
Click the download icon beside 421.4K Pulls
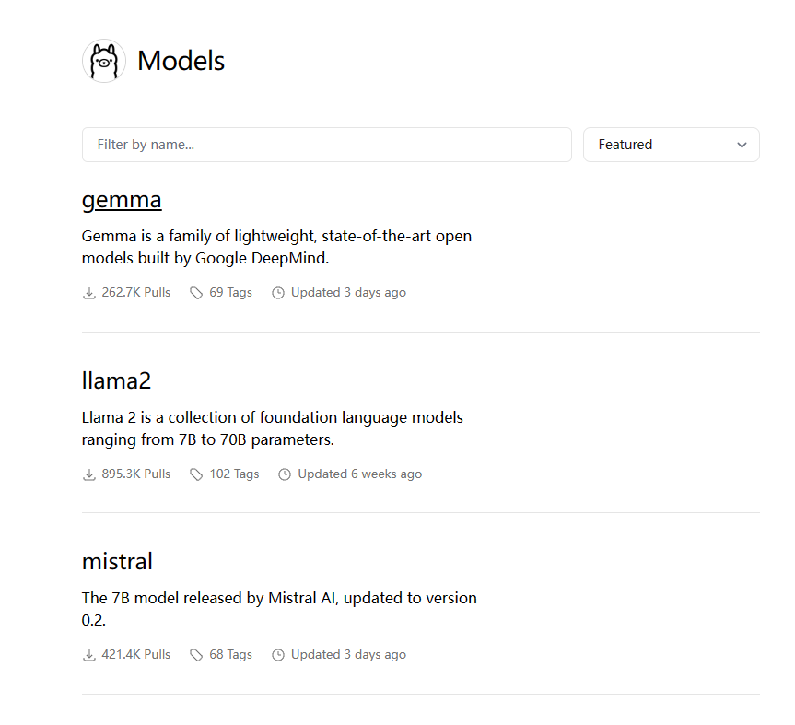click(89, 655)
